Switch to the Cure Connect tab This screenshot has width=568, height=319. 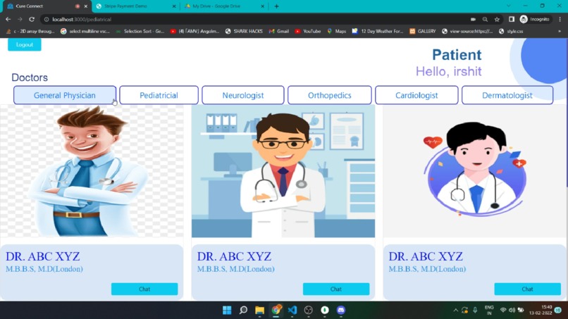point(44,6)
